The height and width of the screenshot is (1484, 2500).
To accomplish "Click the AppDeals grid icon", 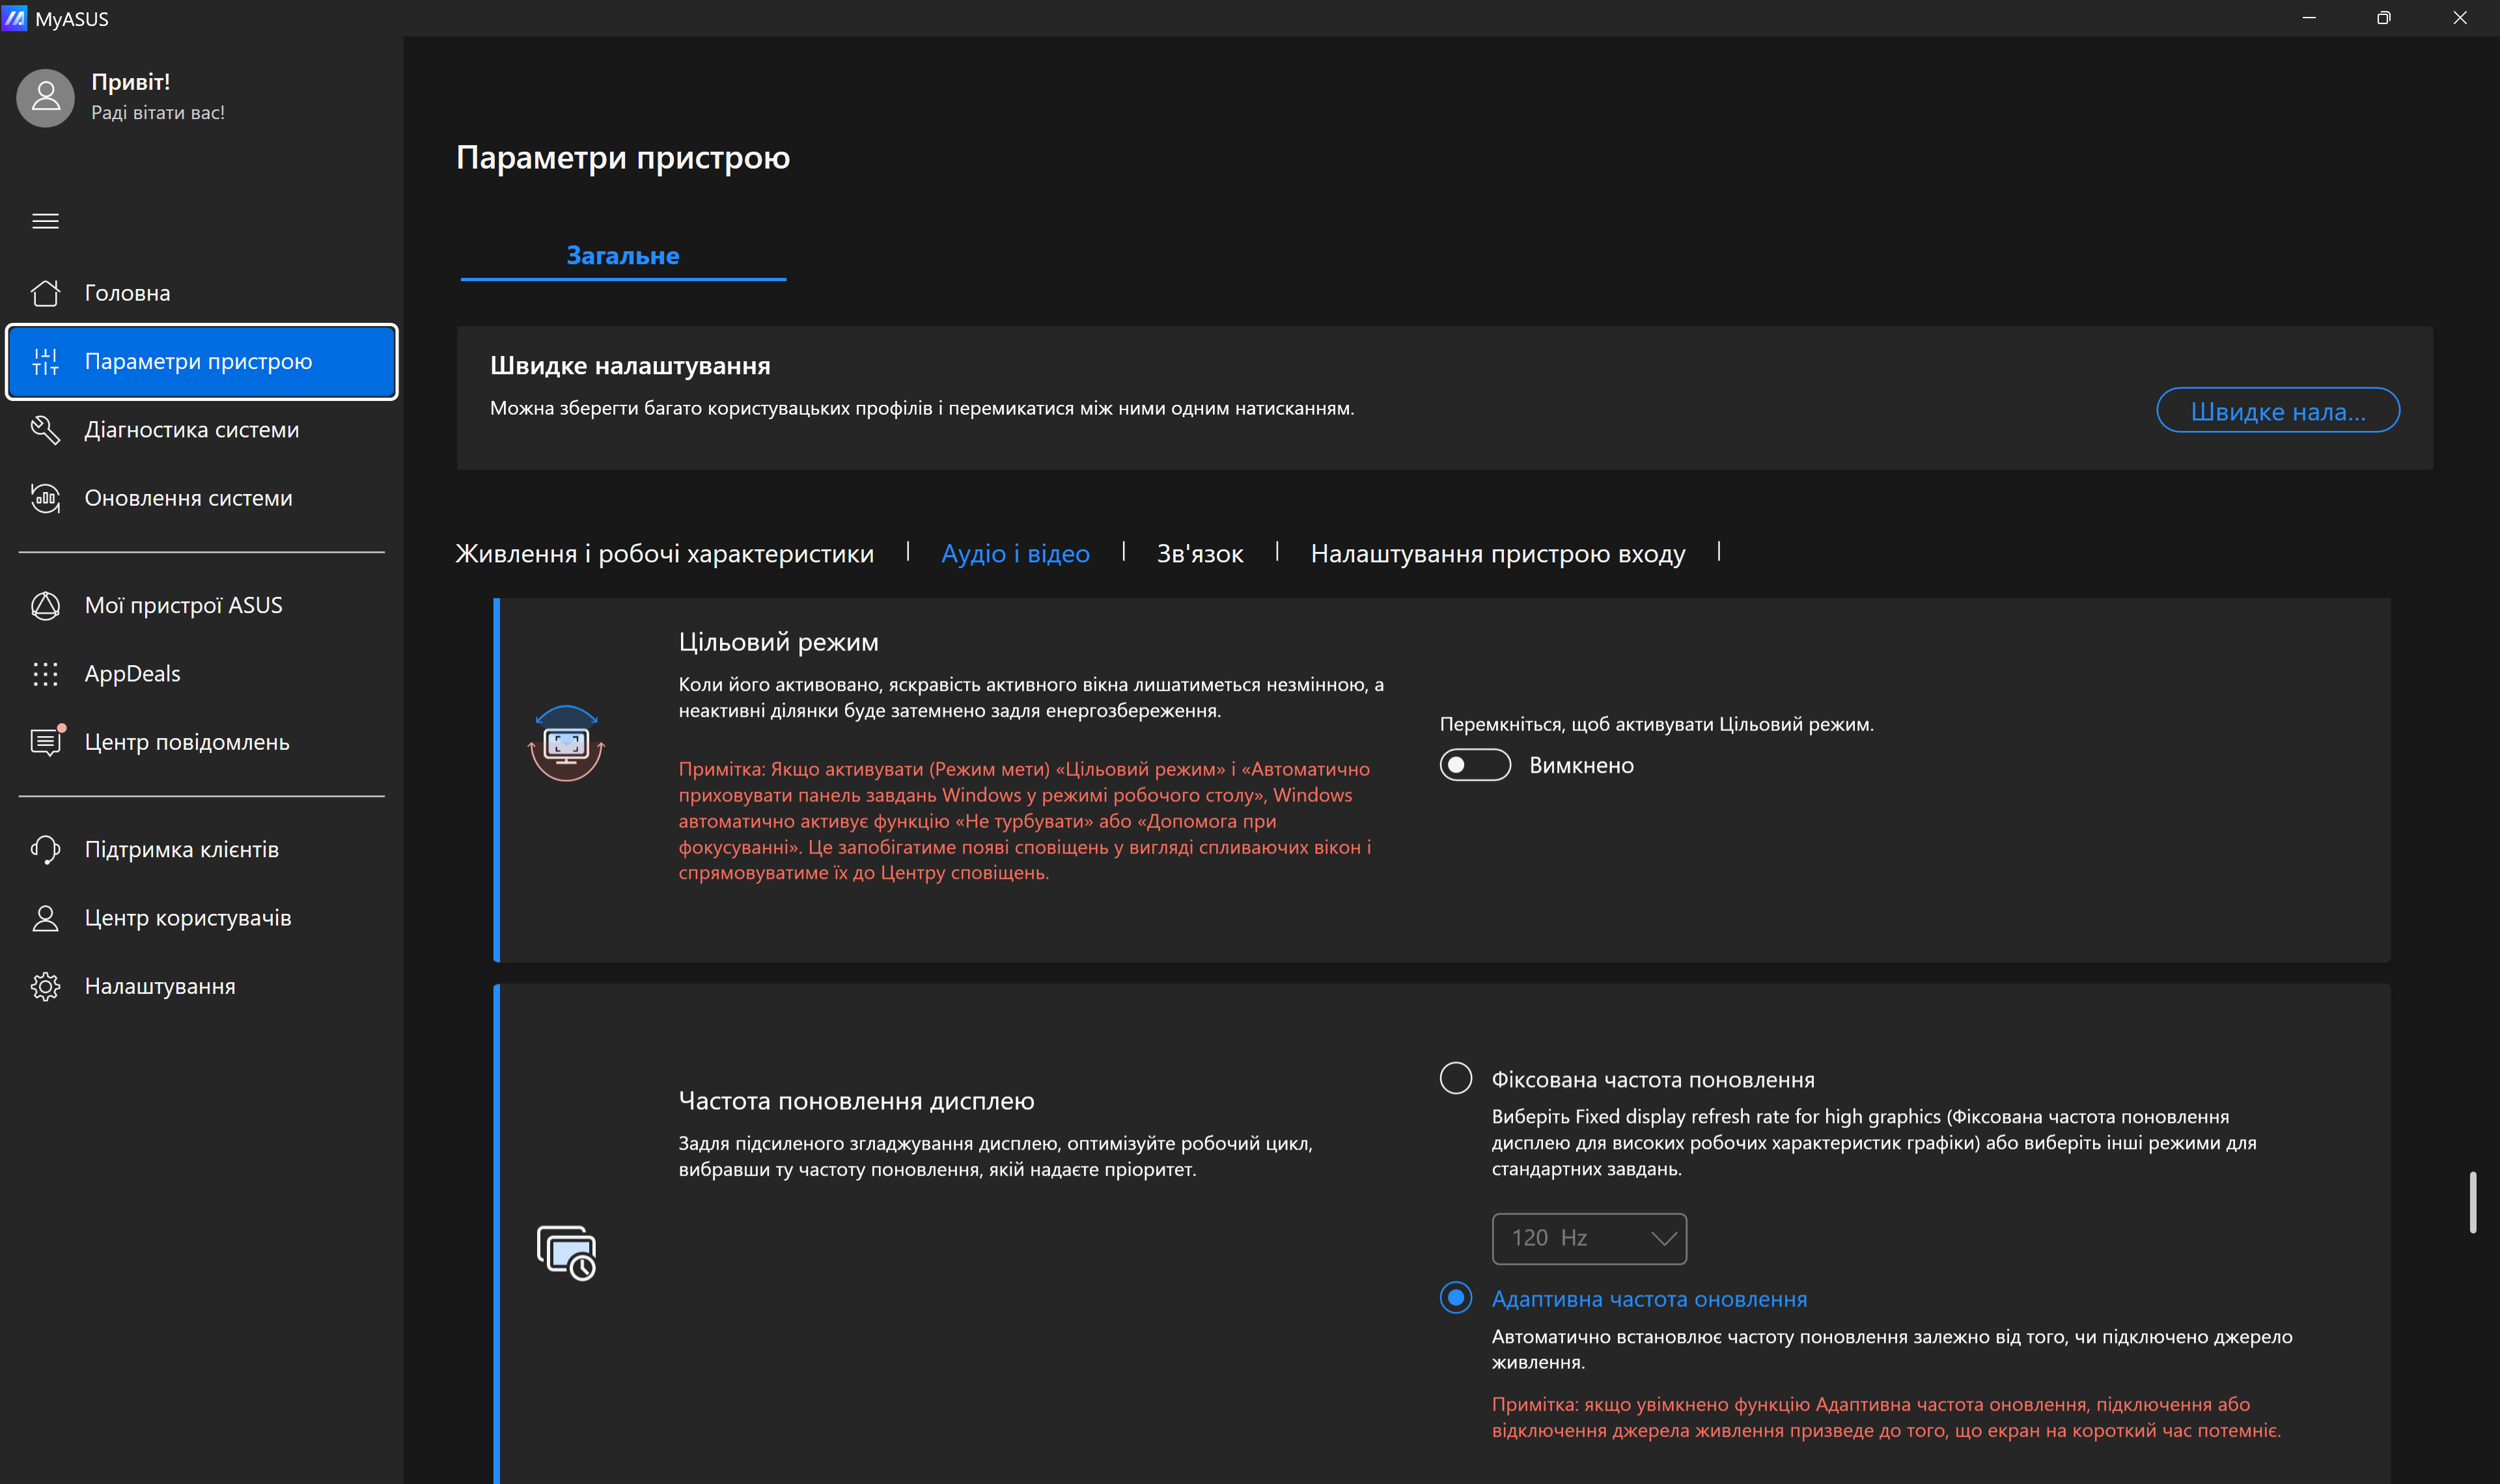I will [45, 674].
